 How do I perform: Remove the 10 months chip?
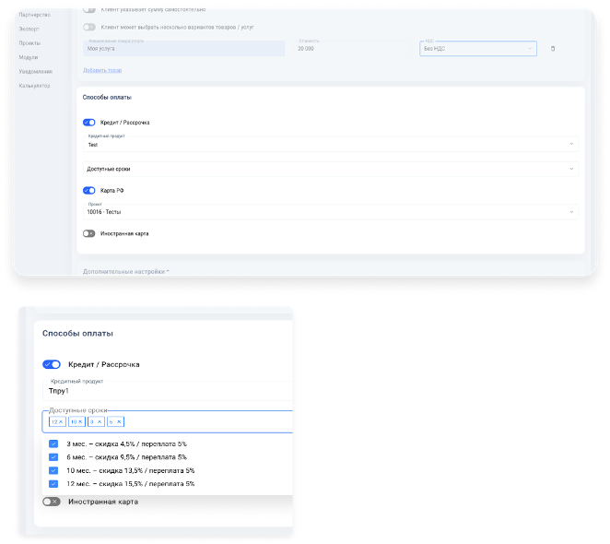[80, 421]
